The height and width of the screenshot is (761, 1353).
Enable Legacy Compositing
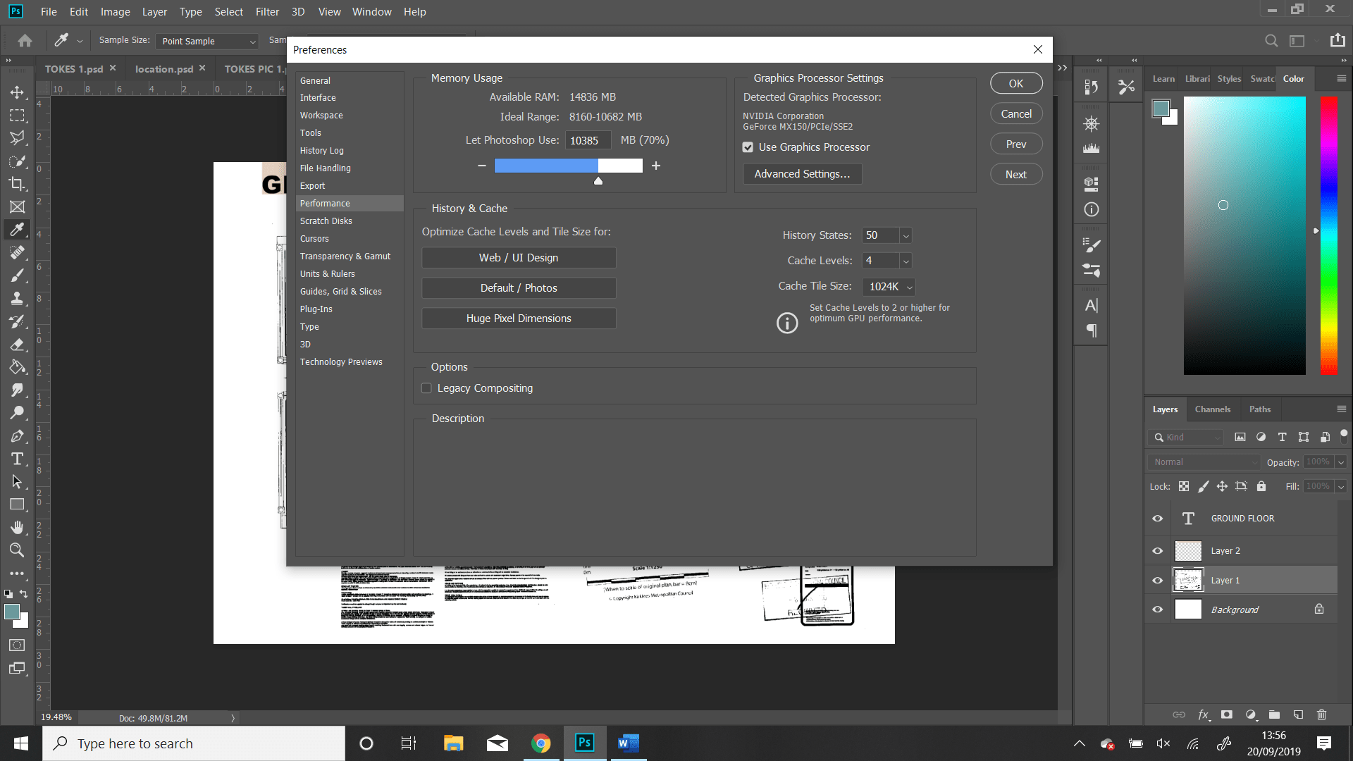(426, 388)
